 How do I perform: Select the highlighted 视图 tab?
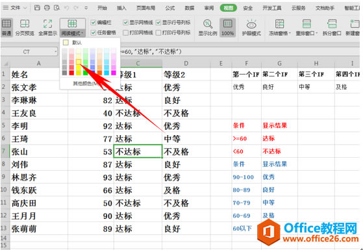click(x=229, y=8)
